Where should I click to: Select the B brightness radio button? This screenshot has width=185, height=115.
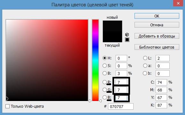(x=104, y=73)
